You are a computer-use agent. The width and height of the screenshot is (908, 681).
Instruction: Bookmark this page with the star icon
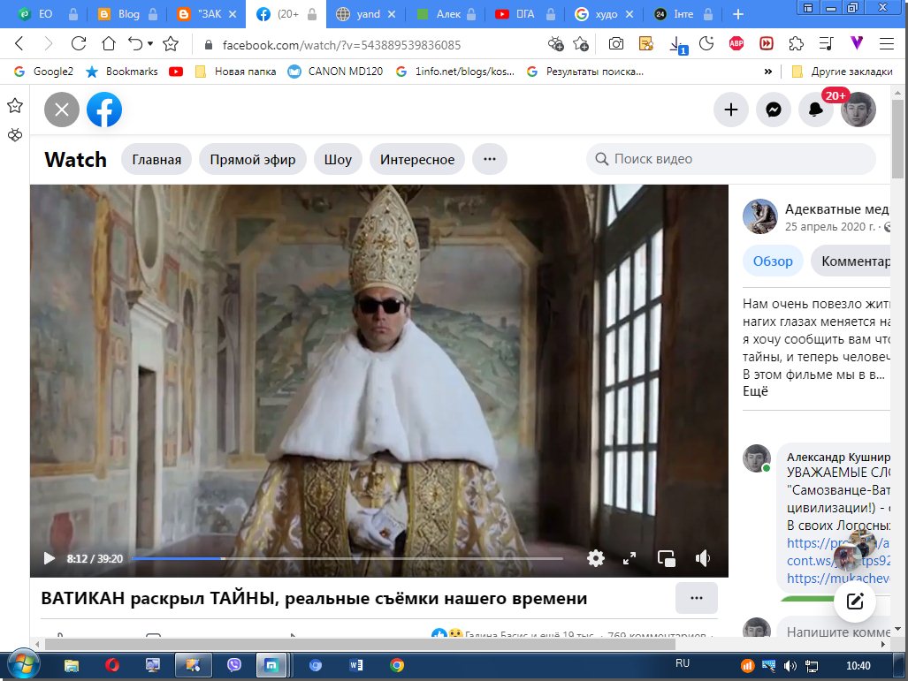click(x=171, y=44)
